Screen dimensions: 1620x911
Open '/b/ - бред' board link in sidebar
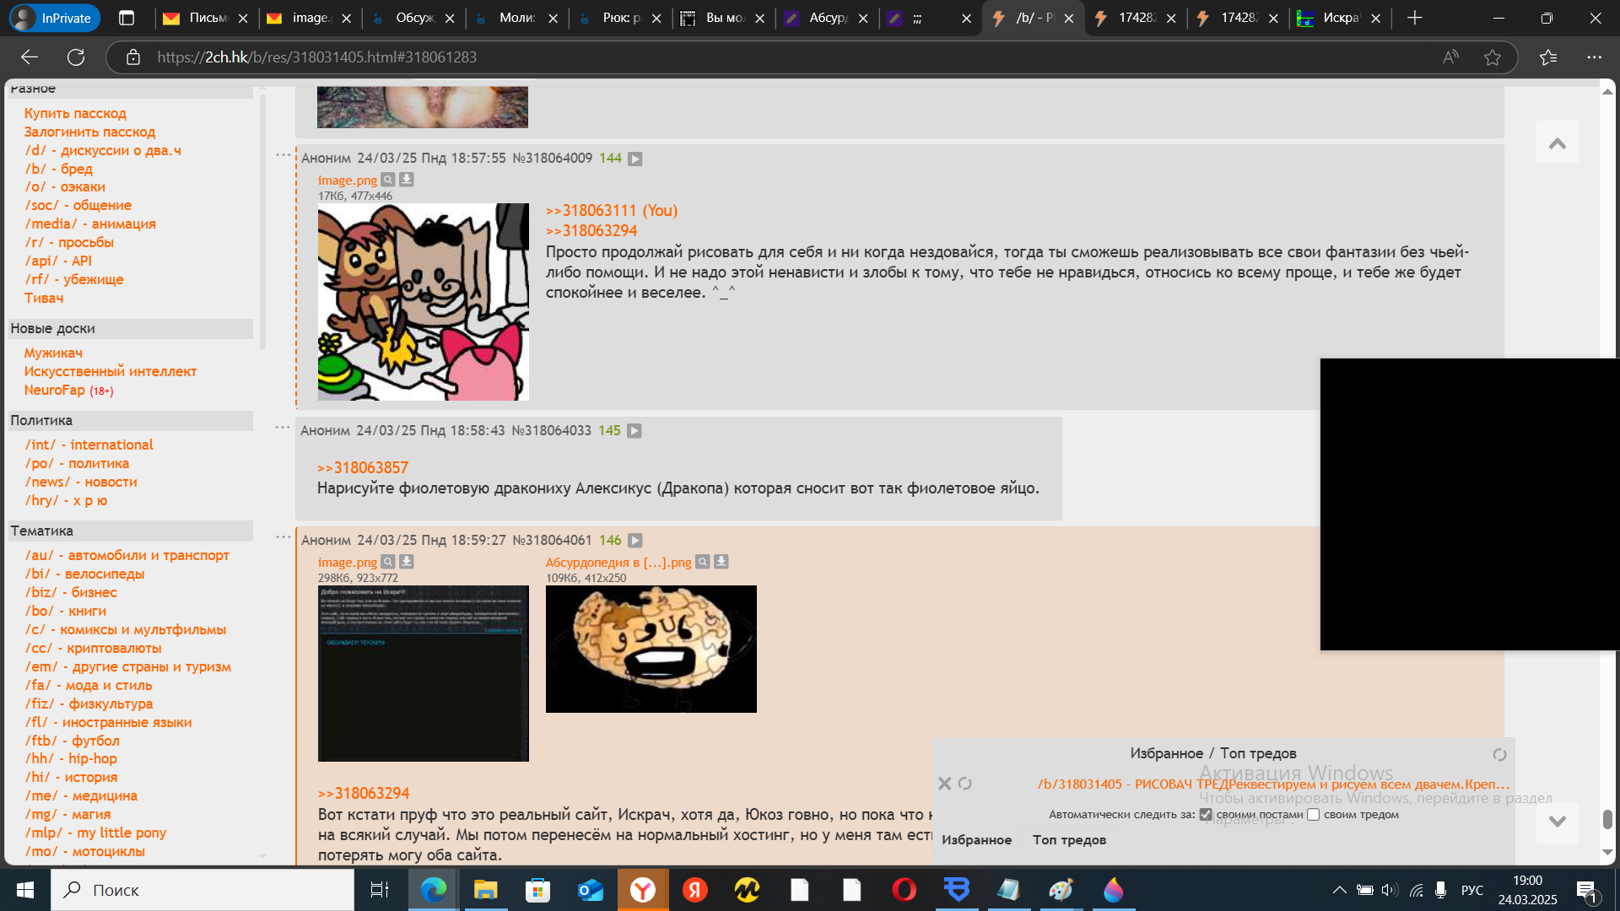click(x=59, y=169)
